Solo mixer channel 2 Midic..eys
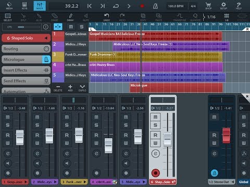250x187 pixels. [37, 125]
